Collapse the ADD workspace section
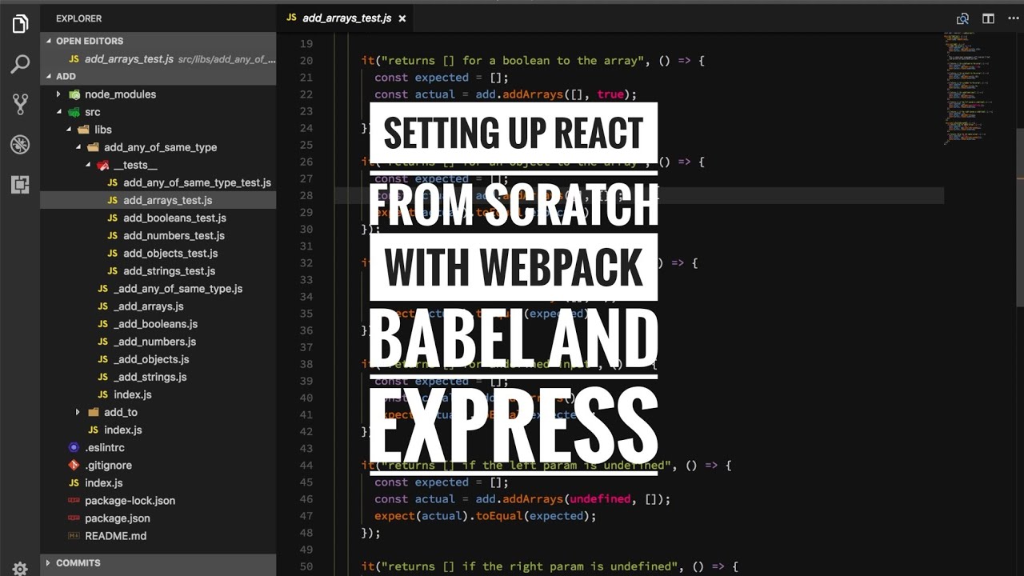Screen dimensions: 1024x576 [158, 76]
